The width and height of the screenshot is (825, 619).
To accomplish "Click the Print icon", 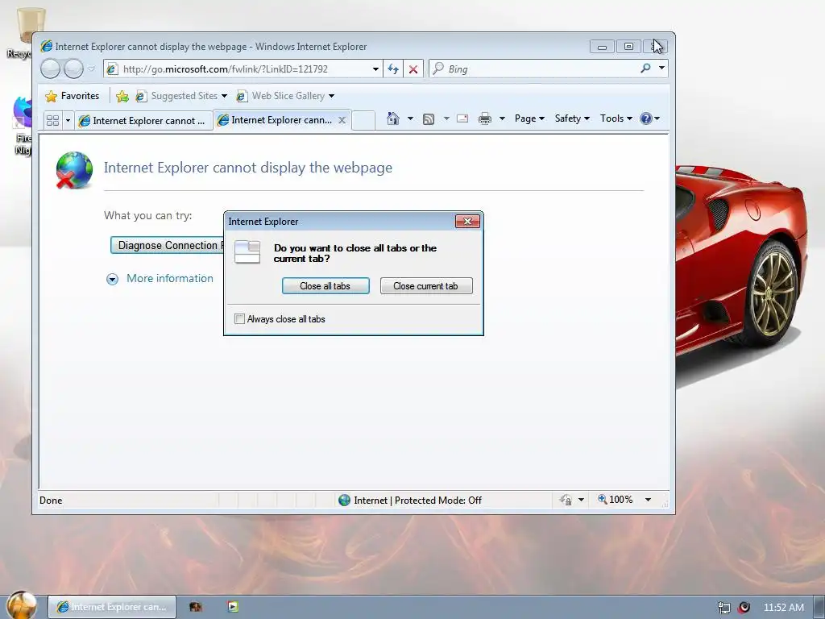I will click(484, 118).
